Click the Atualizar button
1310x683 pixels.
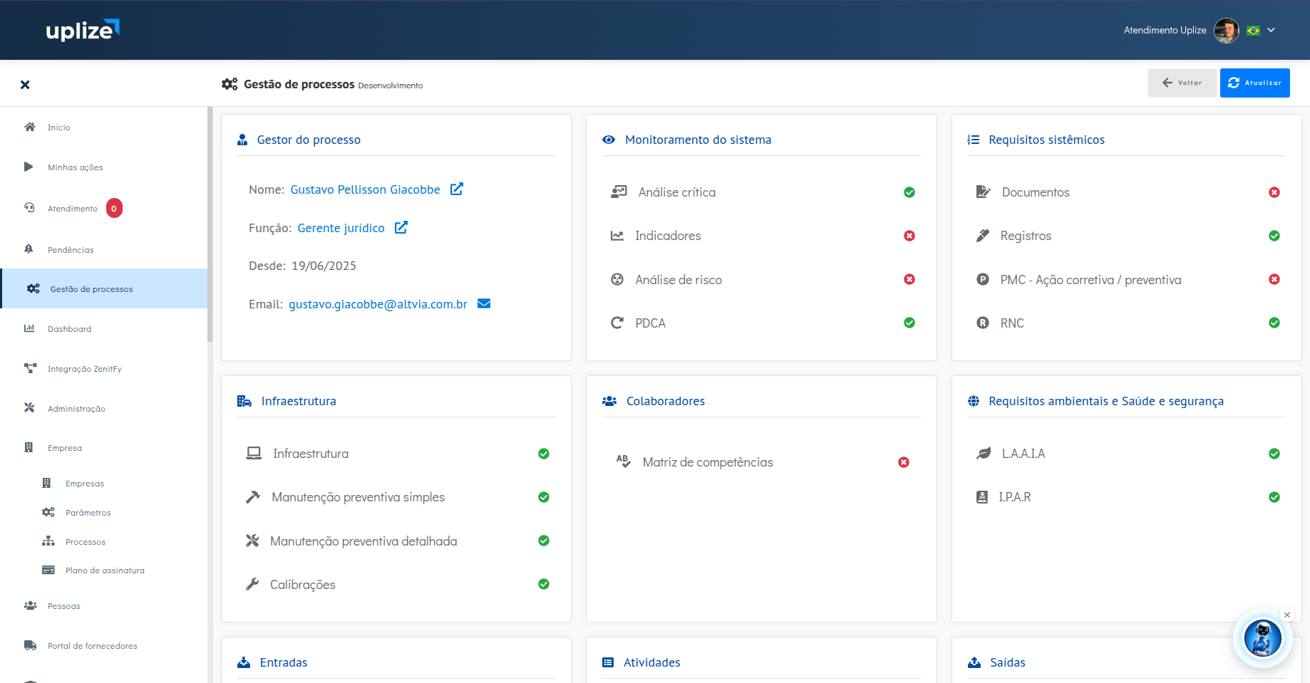[1254, 83]
